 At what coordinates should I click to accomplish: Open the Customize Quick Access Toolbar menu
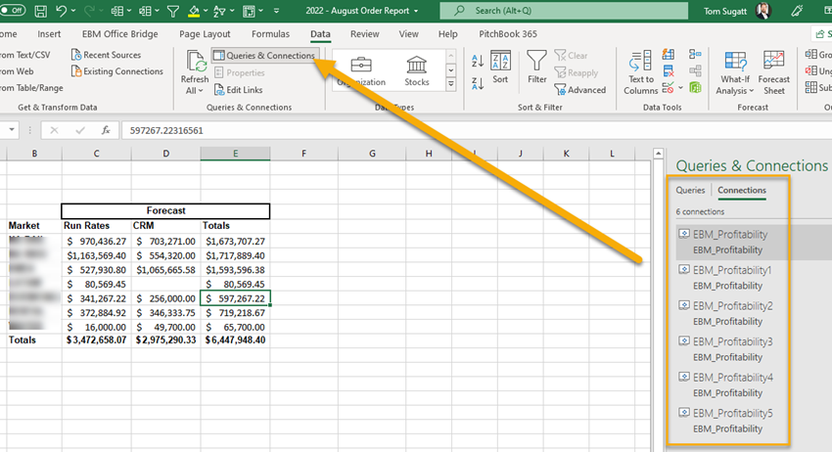tap(276, 11)
